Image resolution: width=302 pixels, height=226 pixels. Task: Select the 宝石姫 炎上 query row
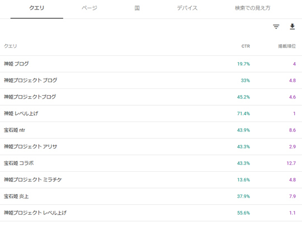tap(151, 196)
